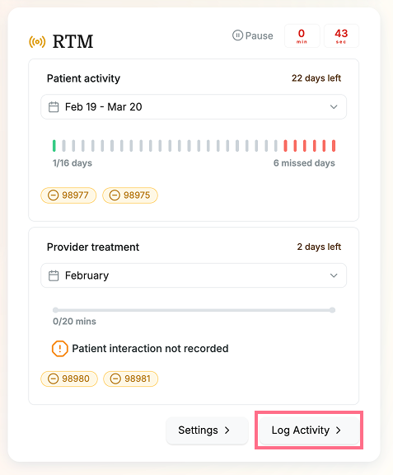
Task: Click the last red missed-day bar
Action: (x=334, y=146)
